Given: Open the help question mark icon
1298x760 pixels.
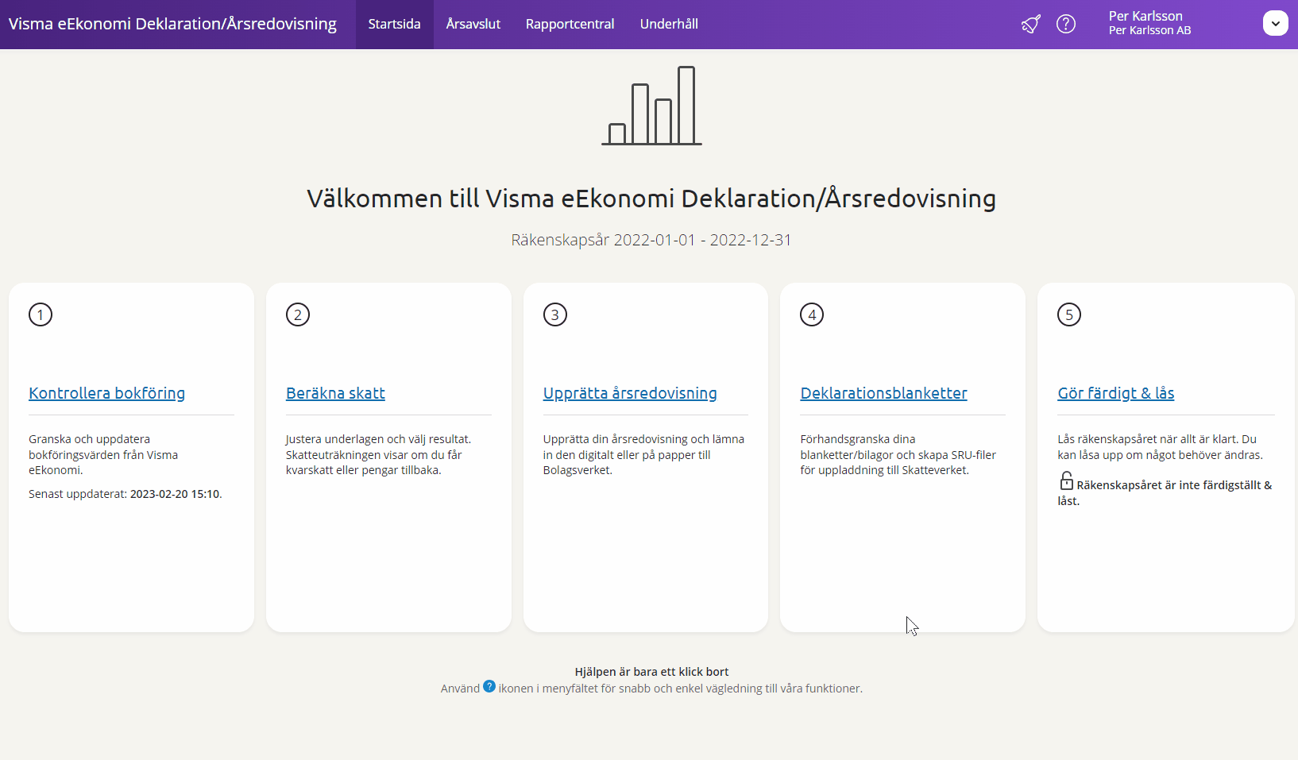Looking at the screenshot, I should (1066, 25).
